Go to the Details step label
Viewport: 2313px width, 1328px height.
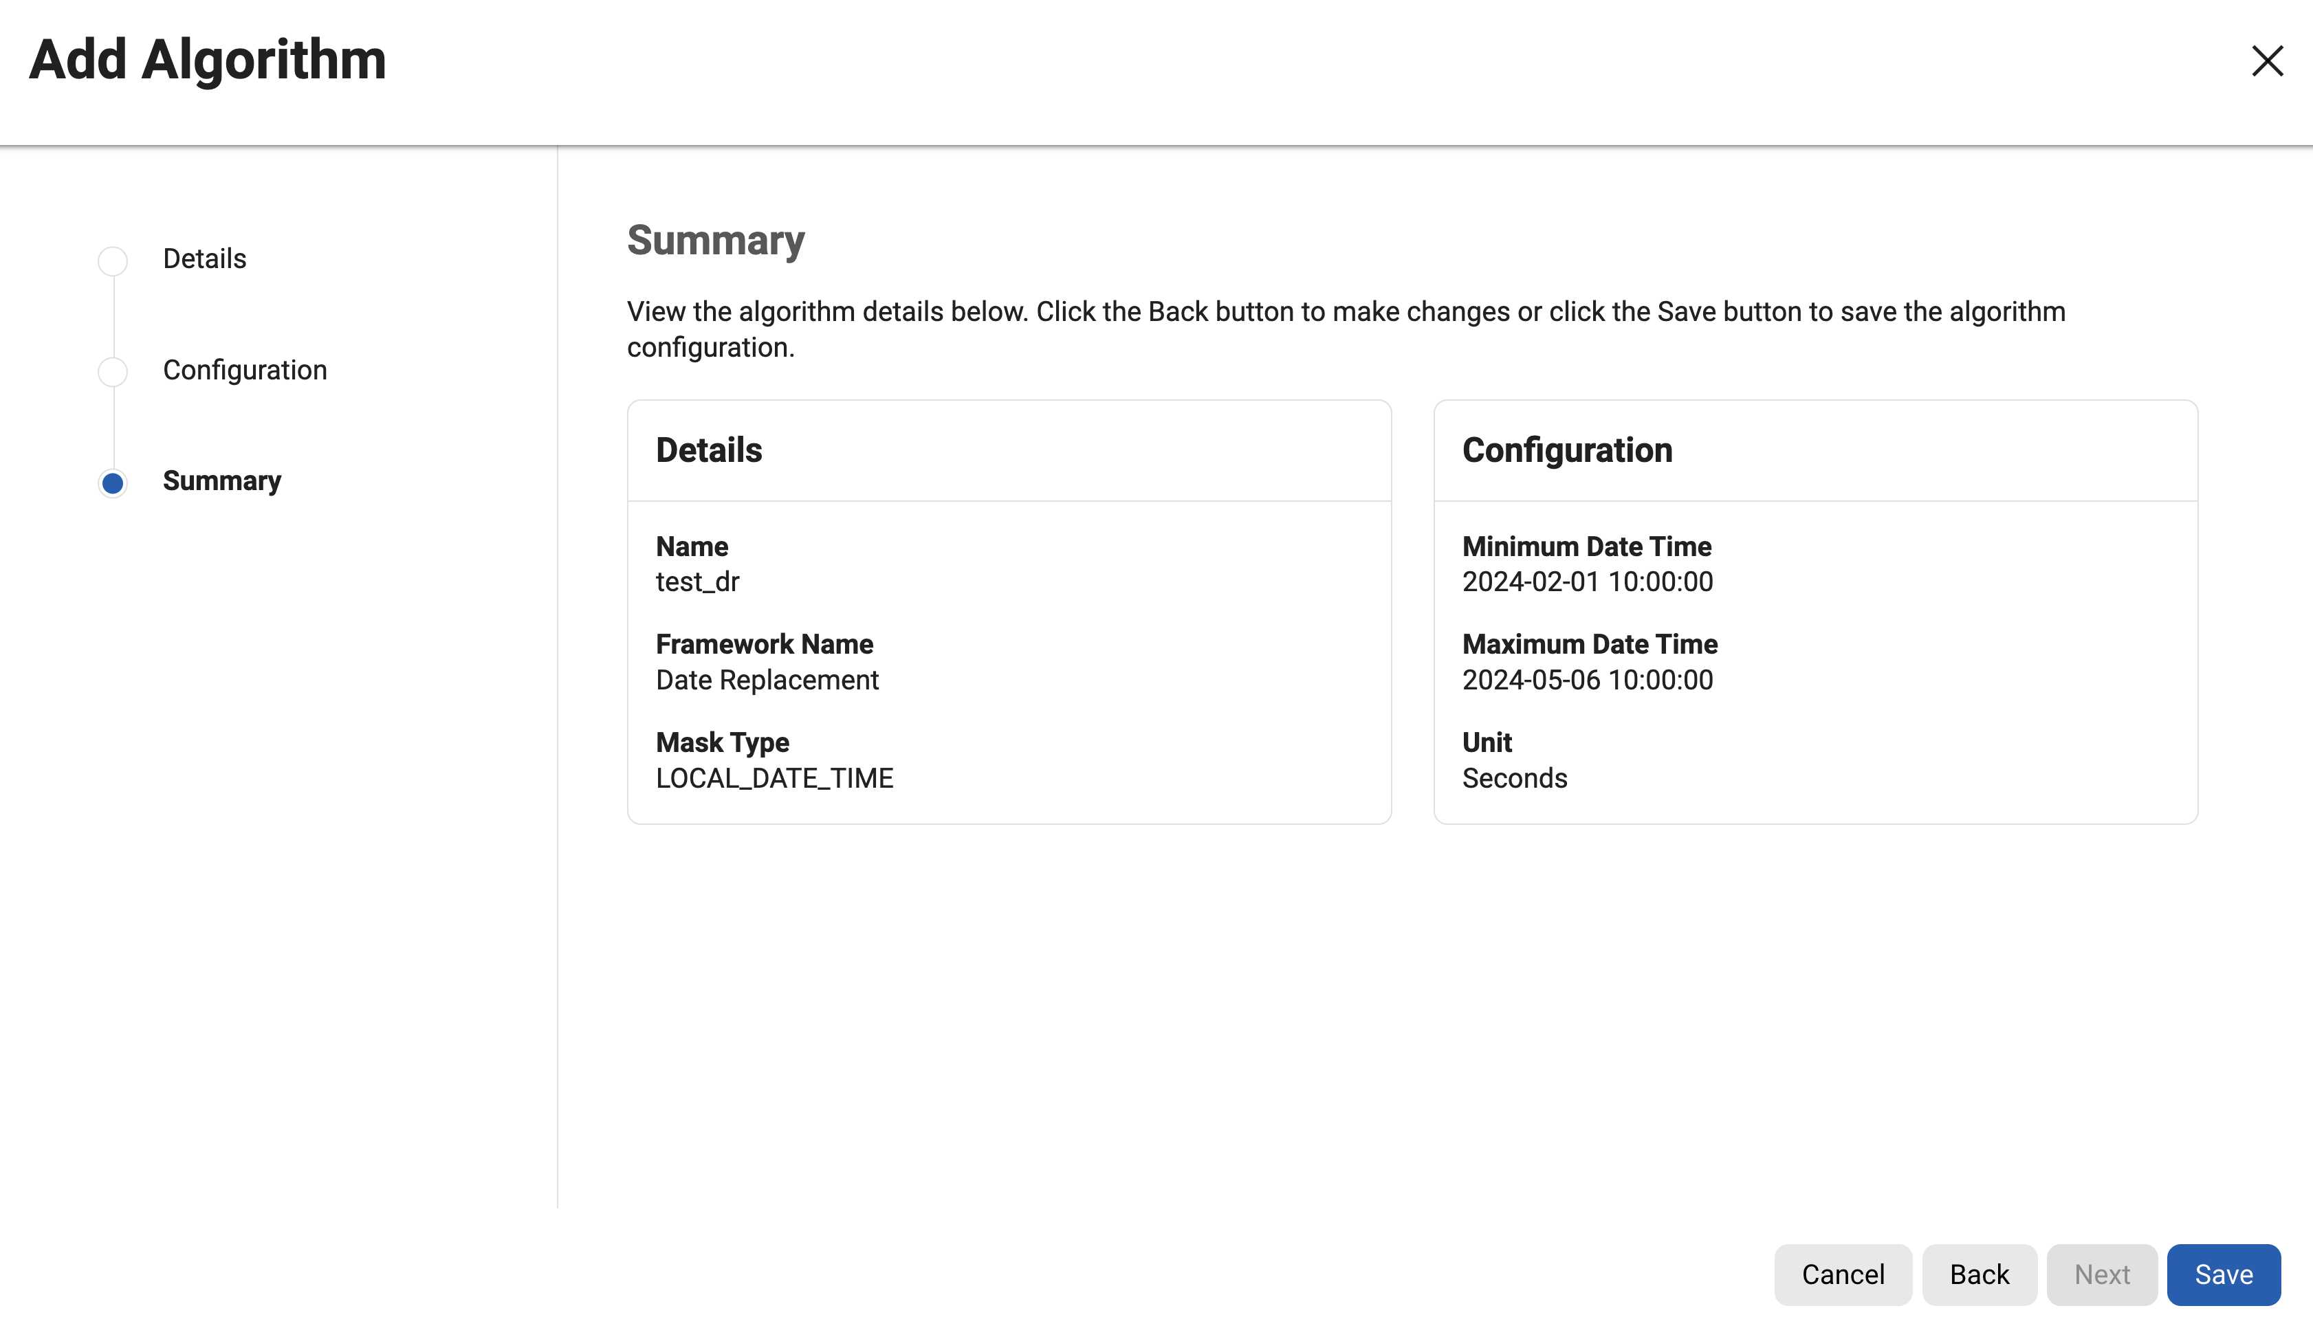click(x=204, y=259)
